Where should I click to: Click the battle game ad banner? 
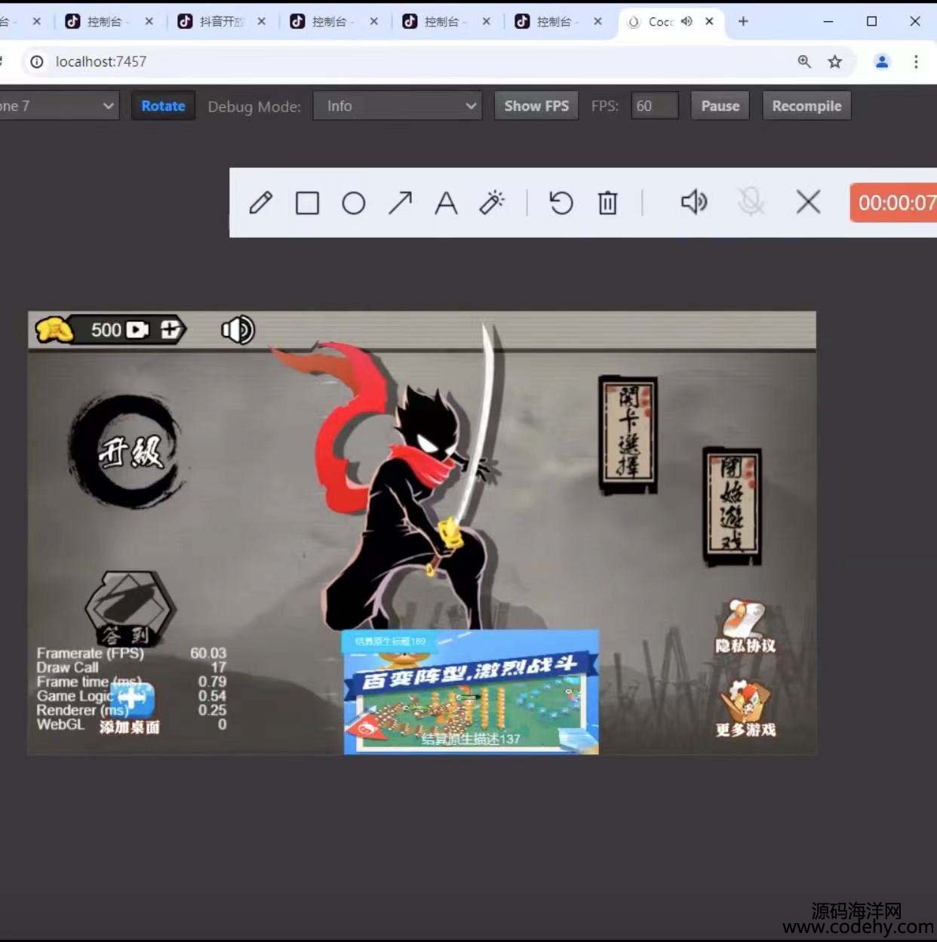(471, 692)
